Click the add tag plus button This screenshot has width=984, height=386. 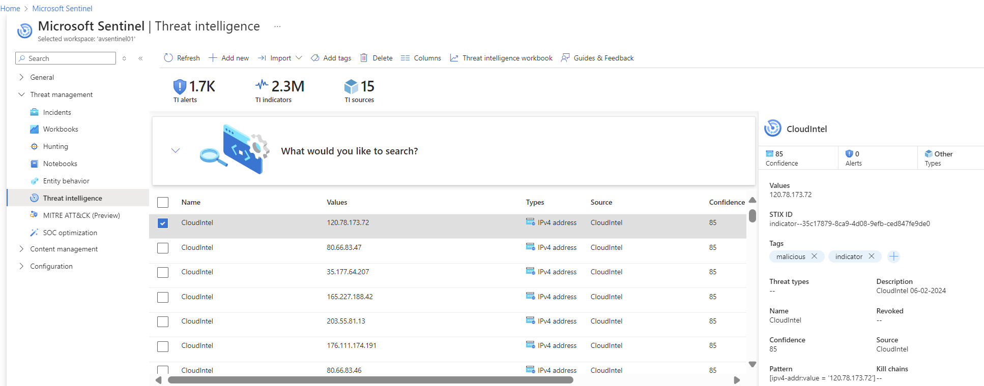pyautogui.click(x=893, y=256)
